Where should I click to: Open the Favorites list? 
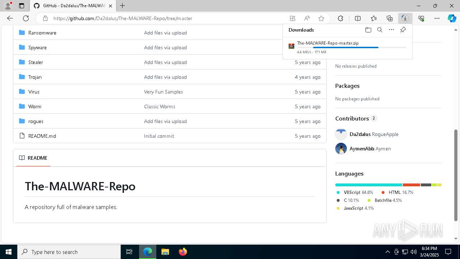(x=374, y=18)
